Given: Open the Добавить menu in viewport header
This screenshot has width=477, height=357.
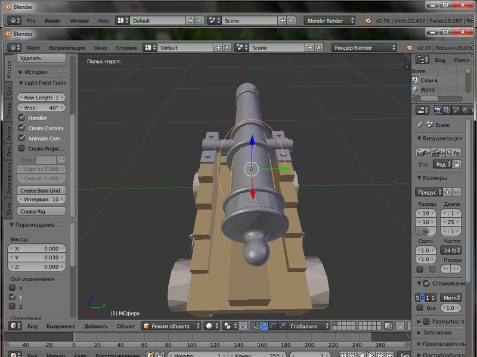Looking at the screenshot, I should (x=95, y=326).
